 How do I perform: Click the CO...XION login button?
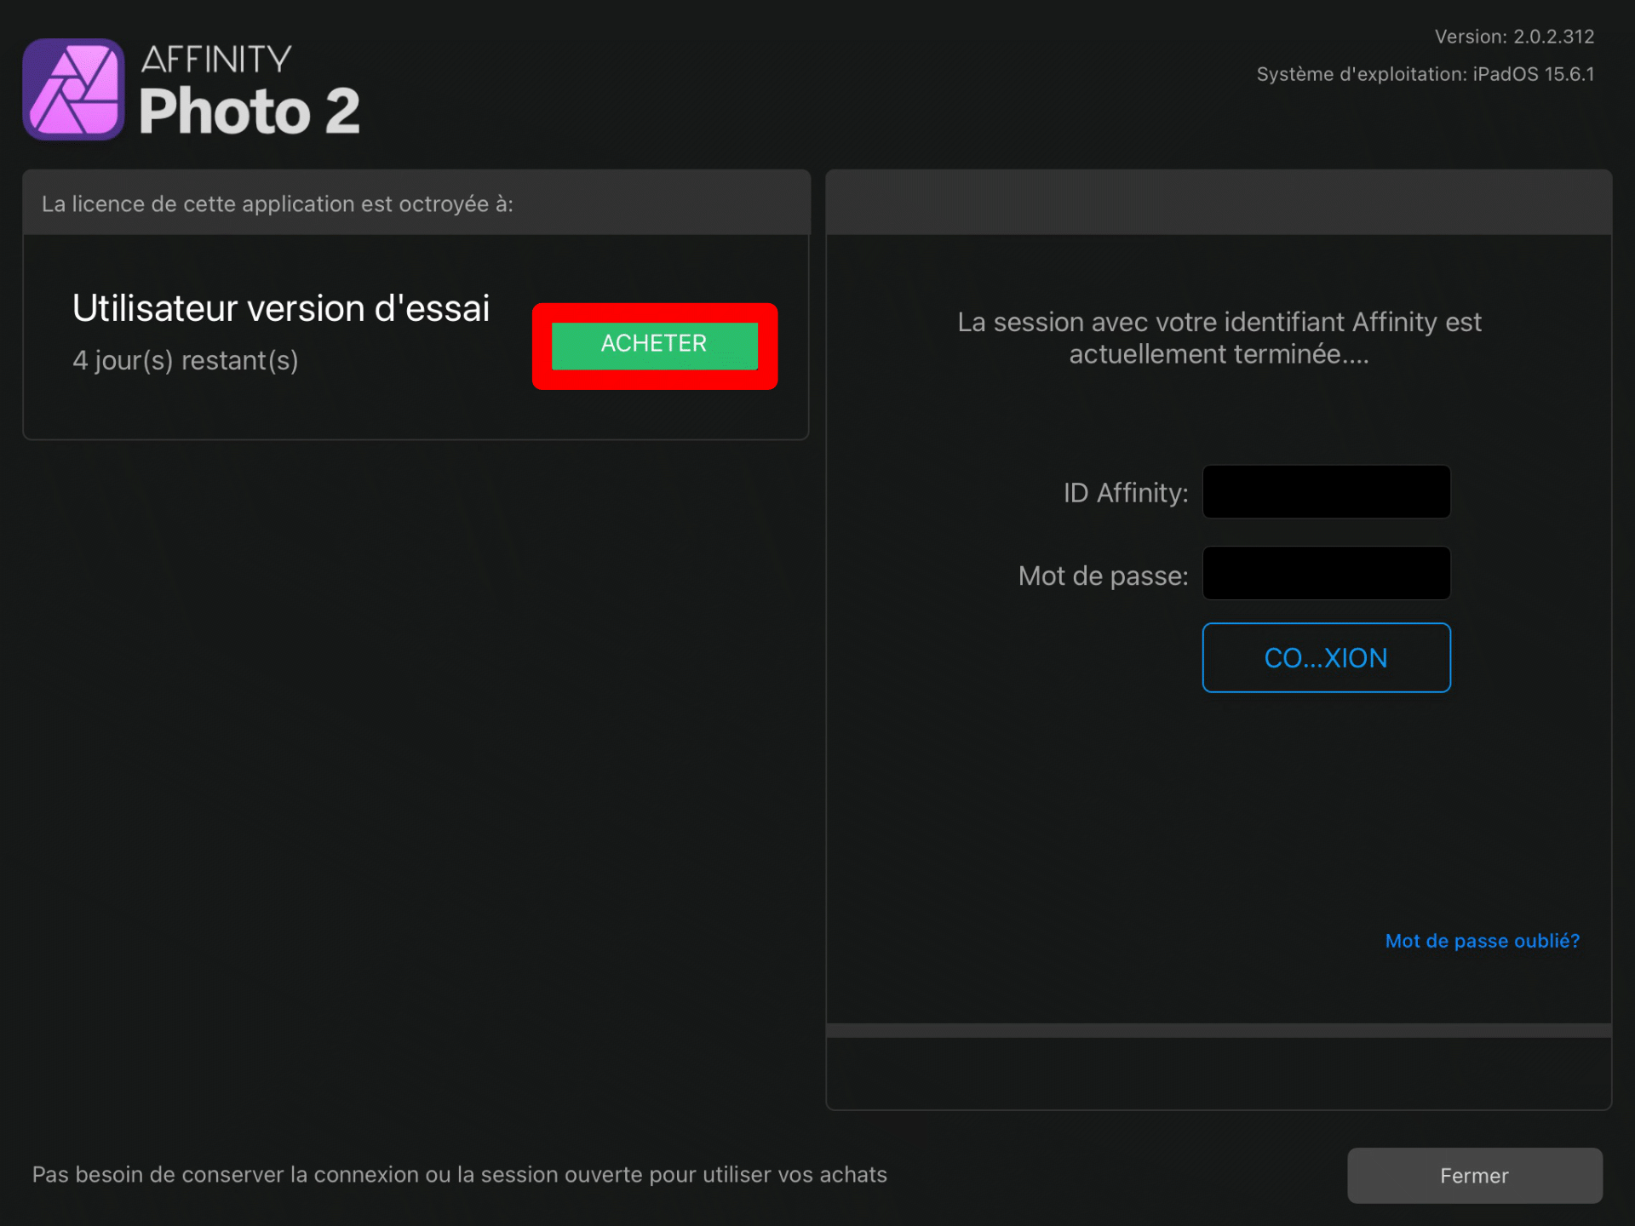coord(1326,657)
